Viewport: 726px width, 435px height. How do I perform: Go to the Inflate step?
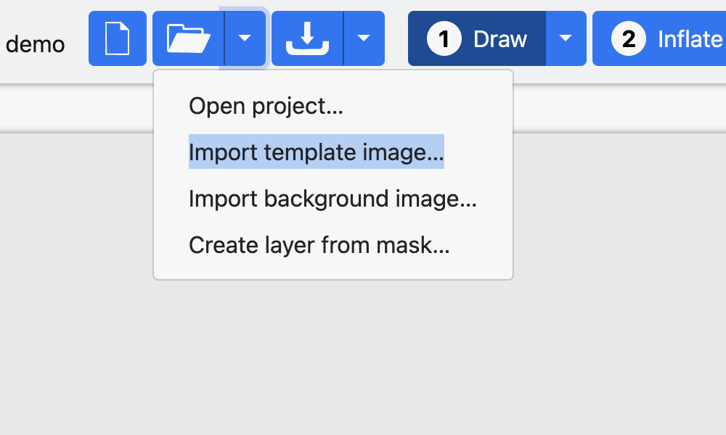pos(688,38)
